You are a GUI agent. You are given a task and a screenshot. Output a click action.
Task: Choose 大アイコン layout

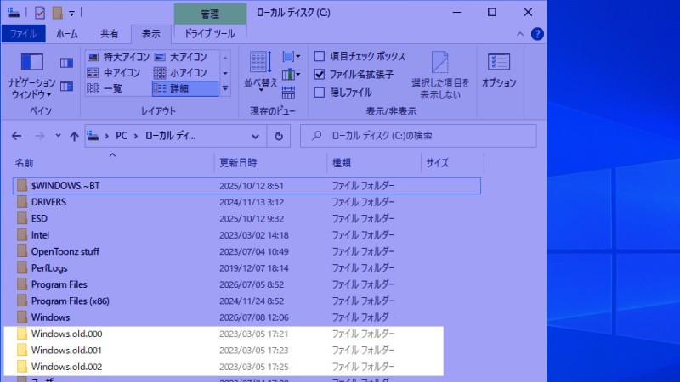tap(181, 57)
